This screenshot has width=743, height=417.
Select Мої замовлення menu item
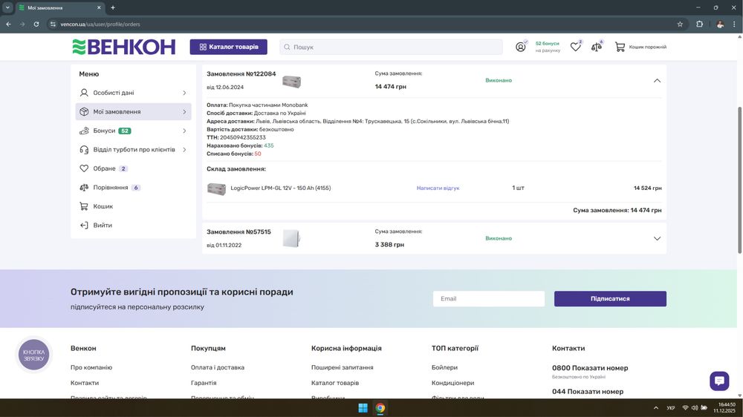click(133, 112)
